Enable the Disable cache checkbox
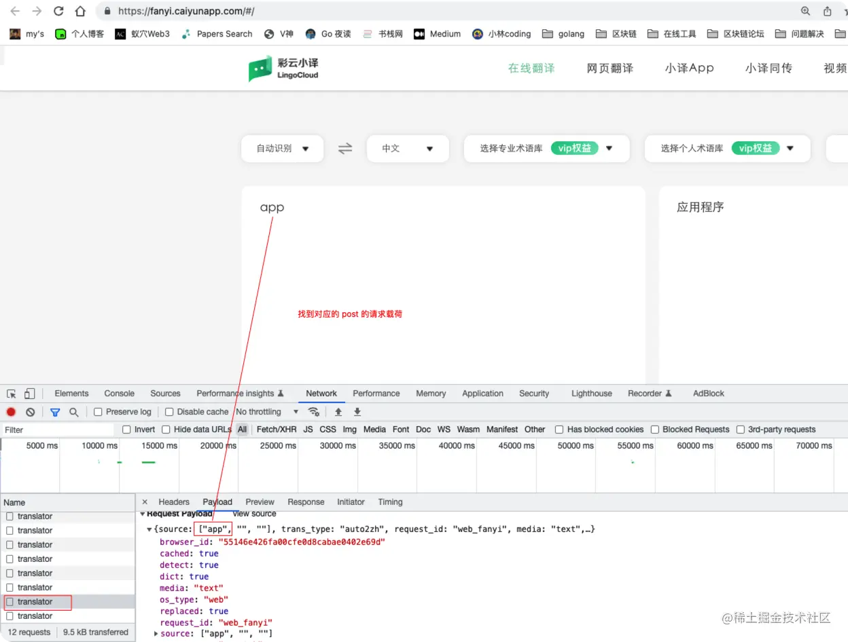The image size is (848, 642). [x=169, y=412]
